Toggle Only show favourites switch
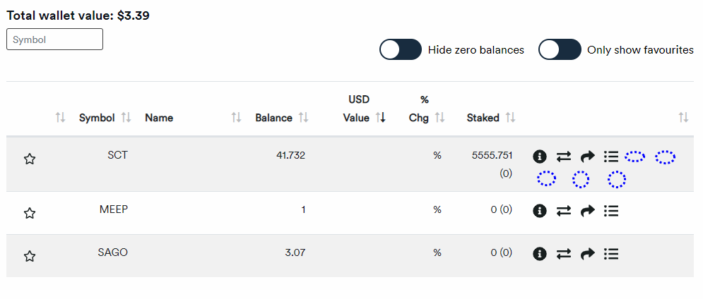 click(560, 50)
